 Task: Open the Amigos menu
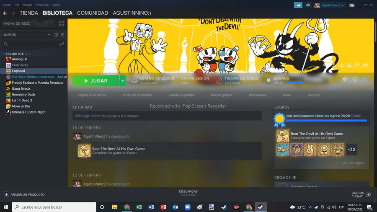coord(27,5)
